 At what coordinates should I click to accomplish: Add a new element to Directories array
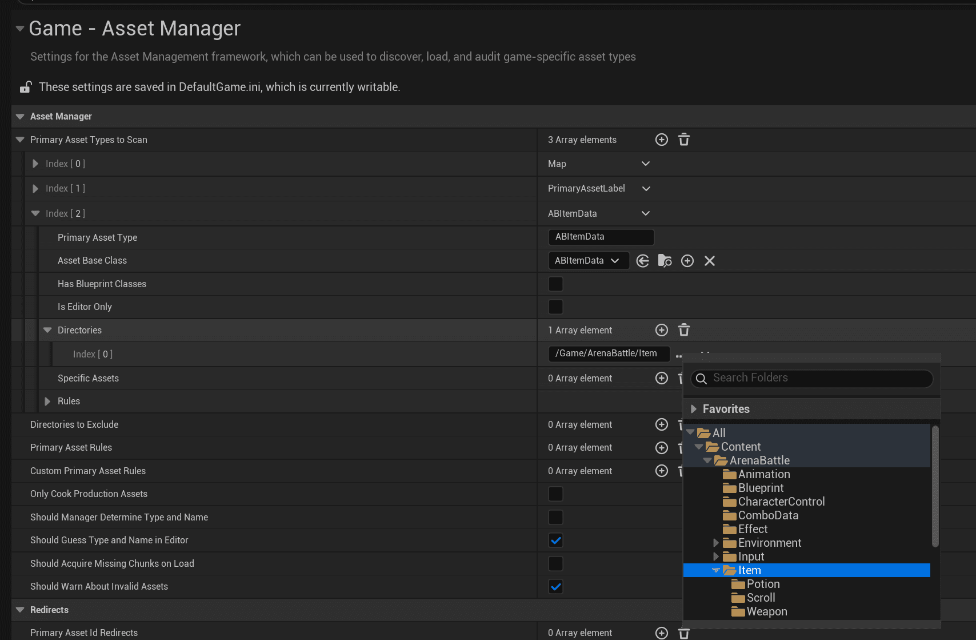pos(661,330)
